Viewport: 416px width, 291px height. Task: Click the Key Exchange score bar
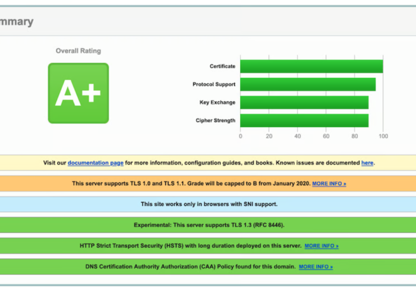pos(304,103)
